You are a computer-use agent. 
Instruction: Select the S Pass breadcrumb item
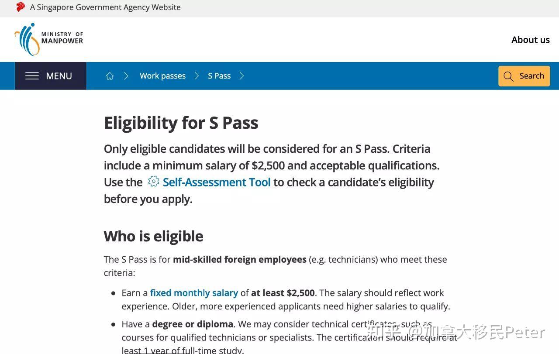tap(219, 76)
